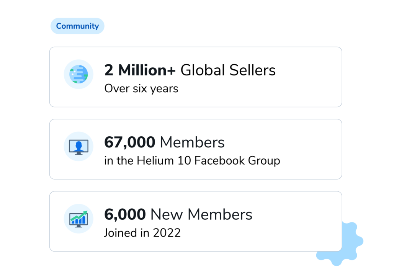Click the globe icon for Global Sellers
This screenshot has width=394, height=268.
coord(78,74)
